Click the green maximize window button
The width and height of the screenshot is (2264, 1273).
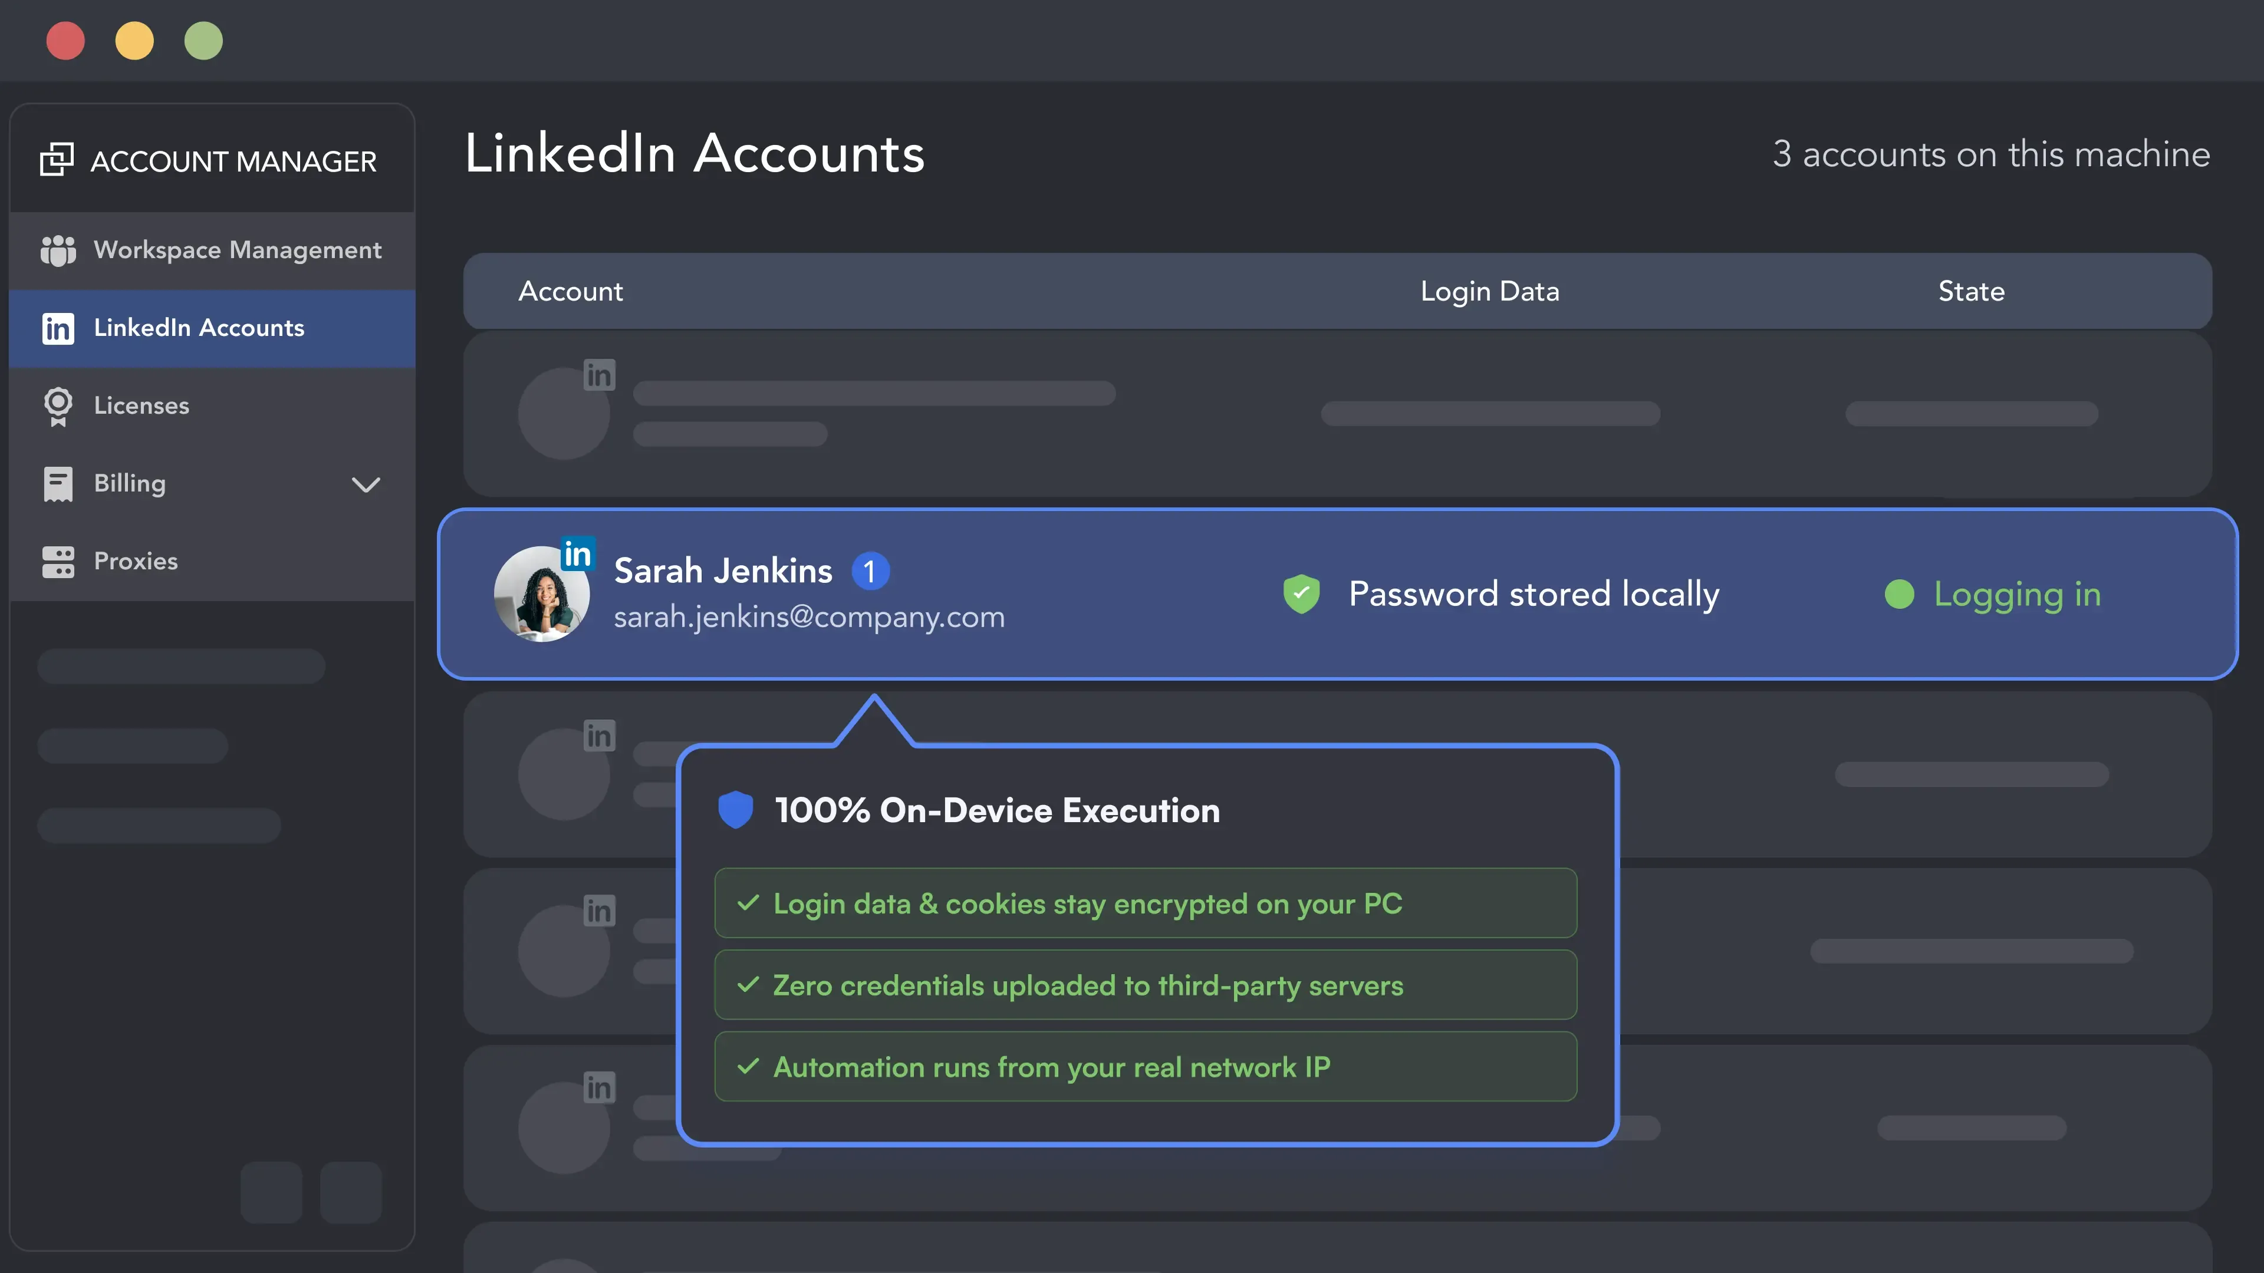203,41
